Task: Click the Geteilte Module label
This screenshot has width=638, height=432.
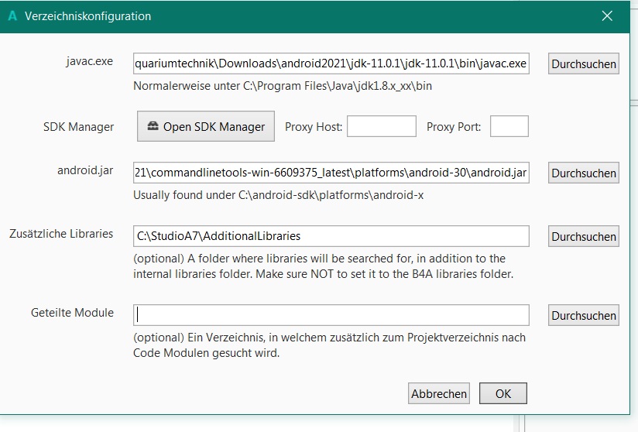Action: (72, 313)
